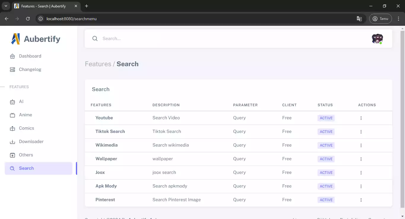This screenshot has width=405, height=219.
Task: Click the Changelog server icon
Action: [x=12, y=69]
